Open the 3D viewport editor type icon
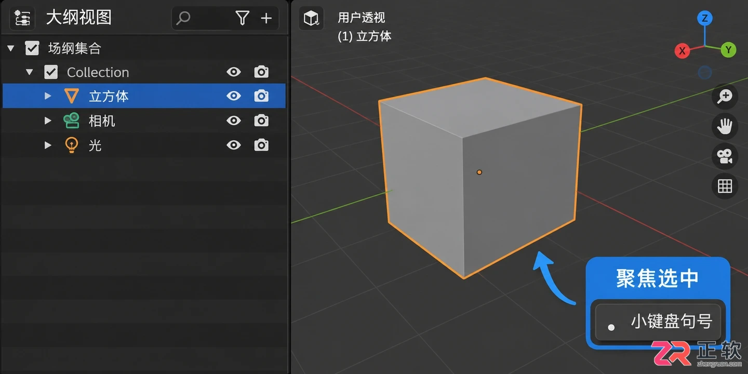The height and width of the screenshot is (374, 748). point(311,18)
